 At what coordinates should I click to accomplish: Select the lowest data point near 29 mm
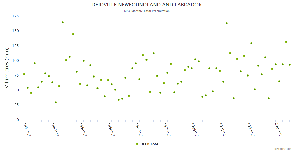coord(56,102)
